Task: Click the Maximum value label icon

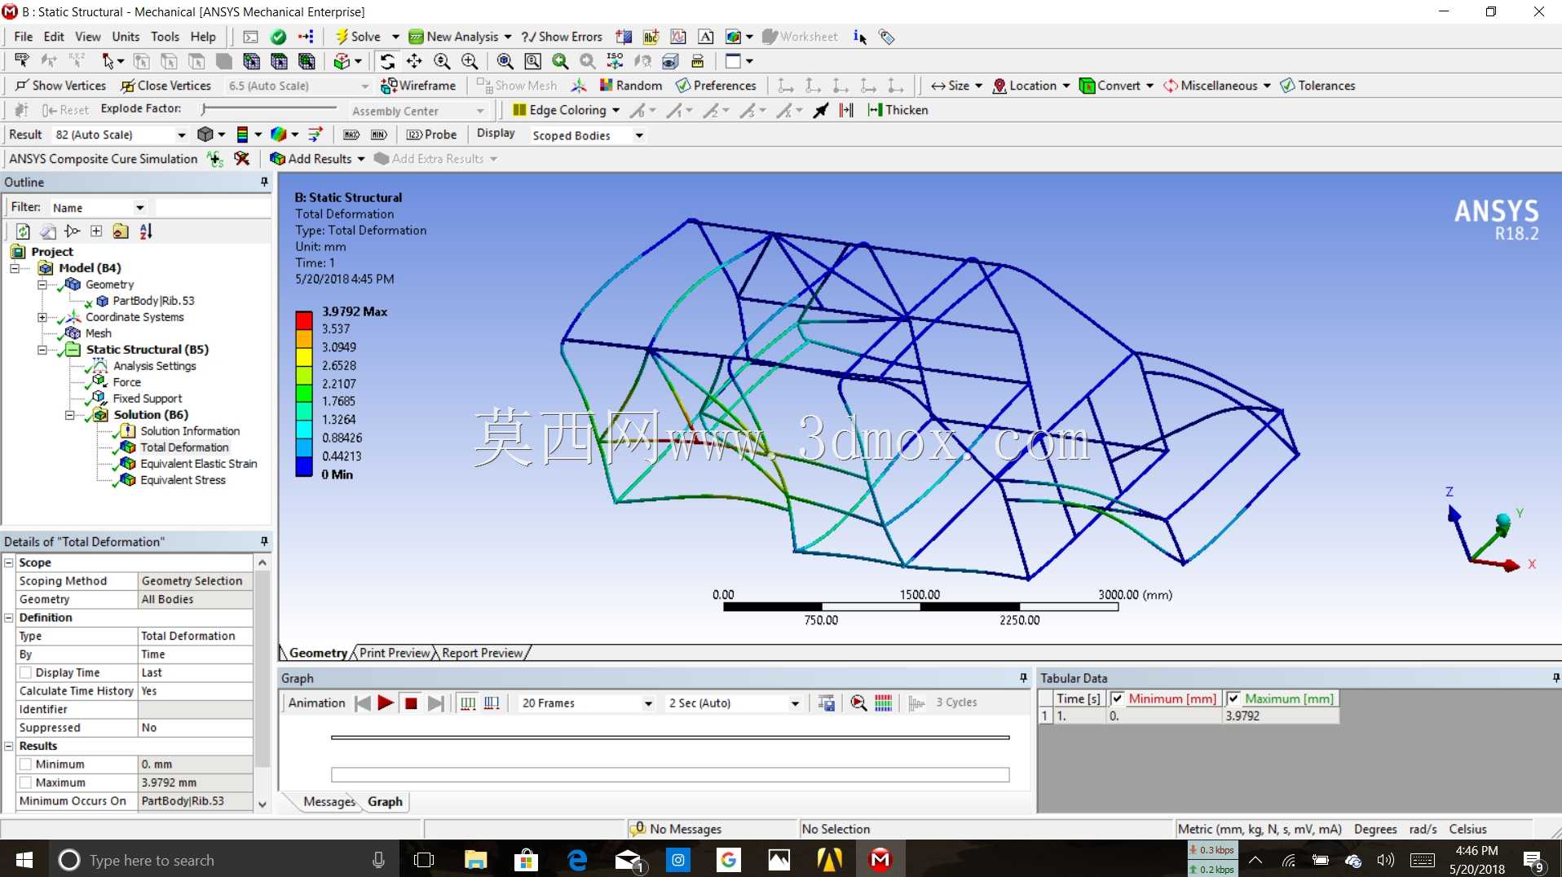Action: (x=351, y=134)
